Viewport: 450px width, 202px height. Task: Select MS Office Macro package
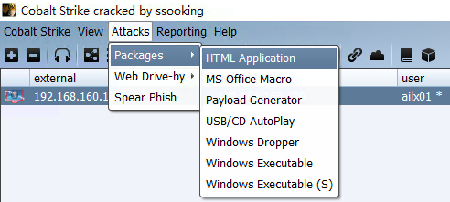tap(248, 79)
